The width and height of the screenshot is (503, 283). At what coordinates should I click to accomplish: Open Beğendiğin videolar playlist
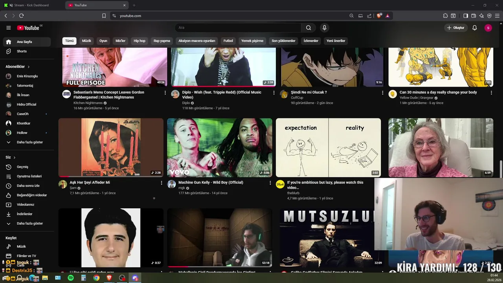27,195
